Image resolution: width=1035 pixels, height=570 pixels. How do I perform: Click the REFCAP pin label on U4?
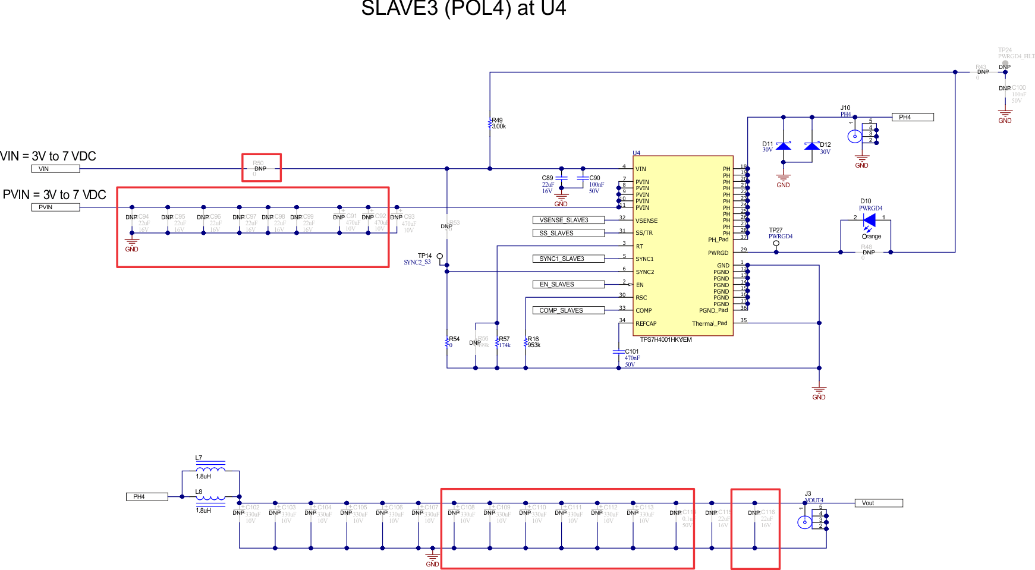pos(646,324)
